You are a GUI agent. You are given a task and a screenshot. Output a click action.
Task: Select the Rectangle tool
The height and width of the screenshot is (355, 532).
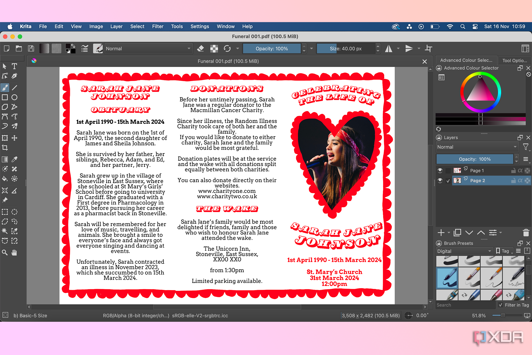[x=5, y=97]
